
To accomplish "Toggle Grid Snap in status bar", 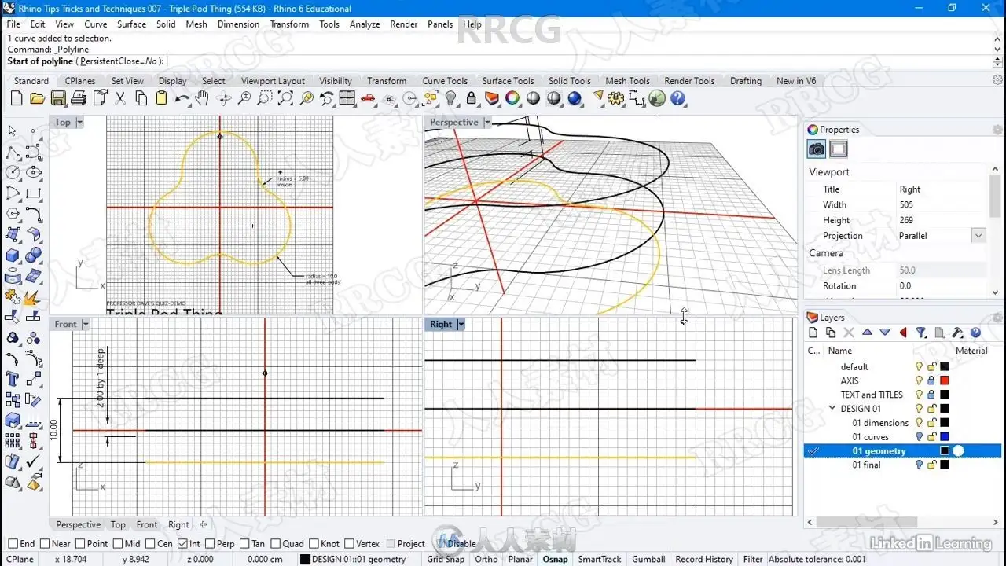I will (446, 560).
